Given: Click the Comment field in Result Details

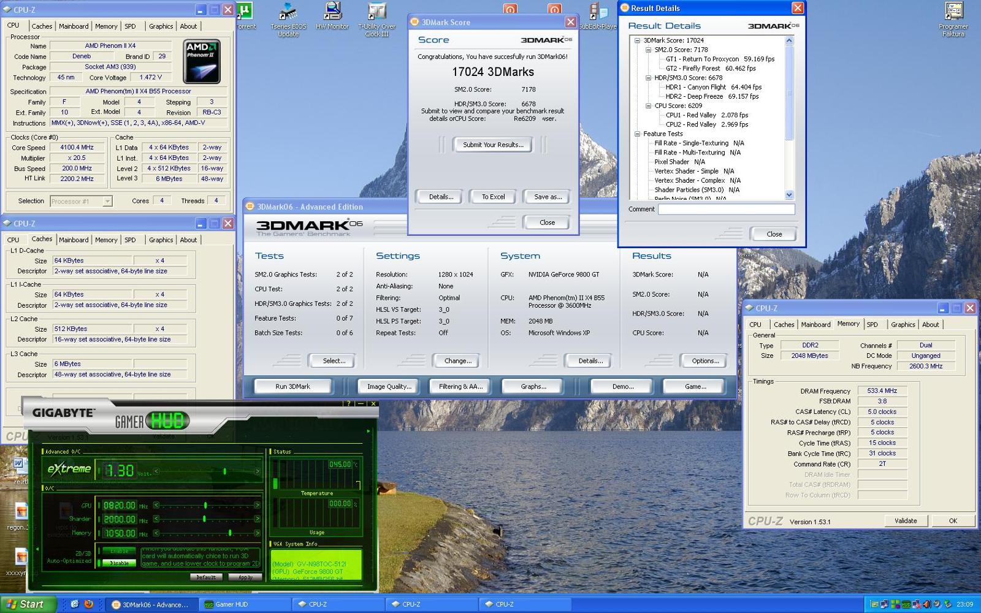Looking at the screenshot, I should pos(727,209).
